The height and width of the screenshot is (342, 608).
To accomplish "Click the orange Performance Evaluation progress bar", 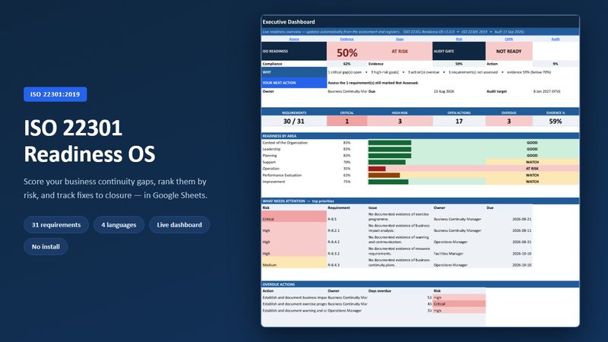I will [x=384, y=176].
